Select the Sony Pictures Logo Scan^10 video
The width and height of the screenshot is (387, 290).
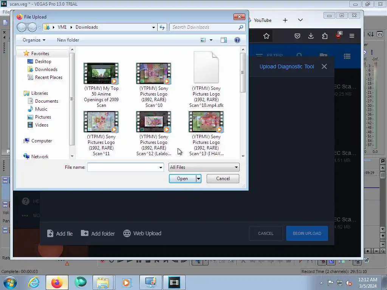pos(153,85)
